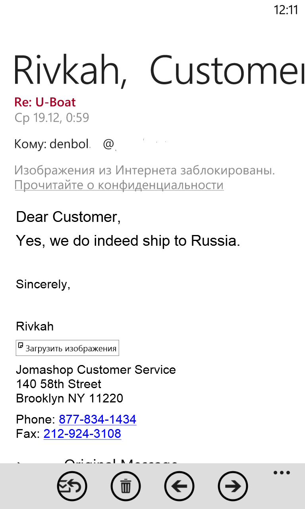Tap the reply (respond) icon
The height and width of the screenshot is (509, 305).
(x=72, y=486)
